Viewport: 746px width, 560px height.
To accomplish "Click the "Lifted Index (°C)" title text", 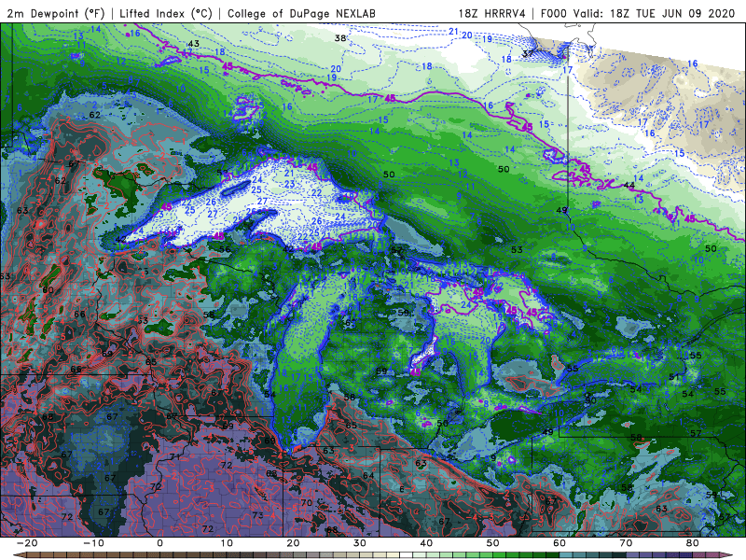I will click(x=166, y=13).
